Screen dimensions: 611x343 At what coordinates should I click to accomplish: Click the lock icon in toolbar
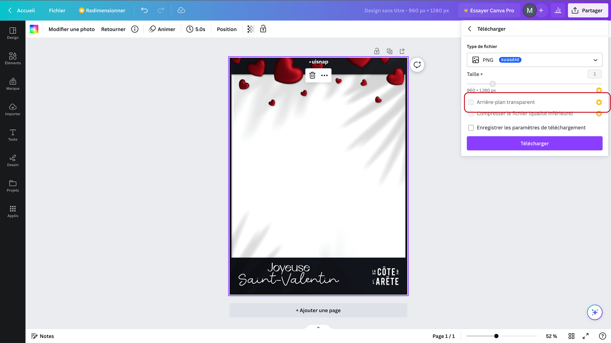263,29
